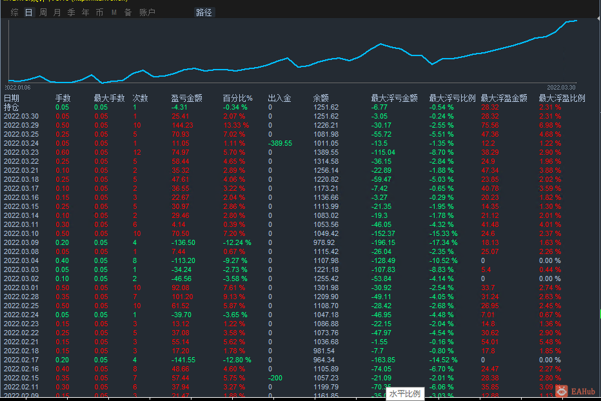Click balance value 1301.98
The width and height of the screenshot is (601, 401).
(x=326, y=288)
